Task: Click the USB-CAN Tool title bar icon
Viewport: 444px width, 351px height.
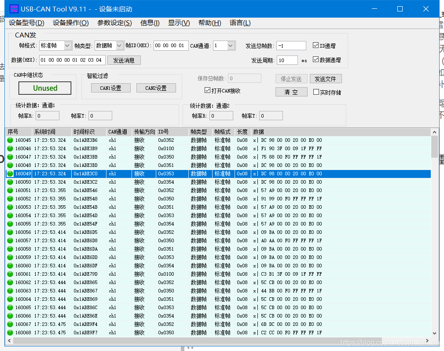Action: pyautogui.click(x=13, y=8)
